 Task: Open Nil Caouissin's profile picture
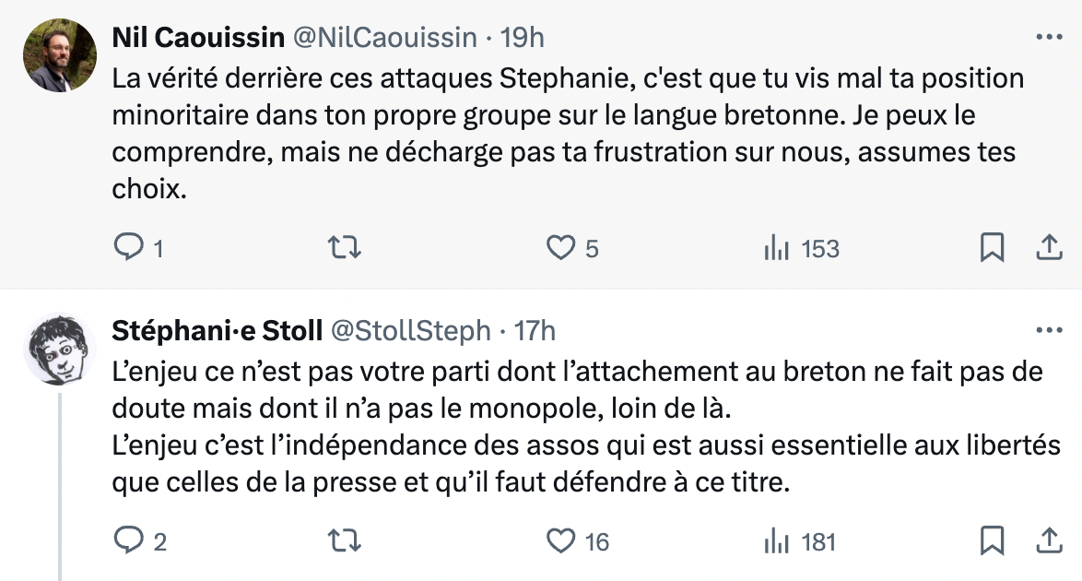point(60,54)
